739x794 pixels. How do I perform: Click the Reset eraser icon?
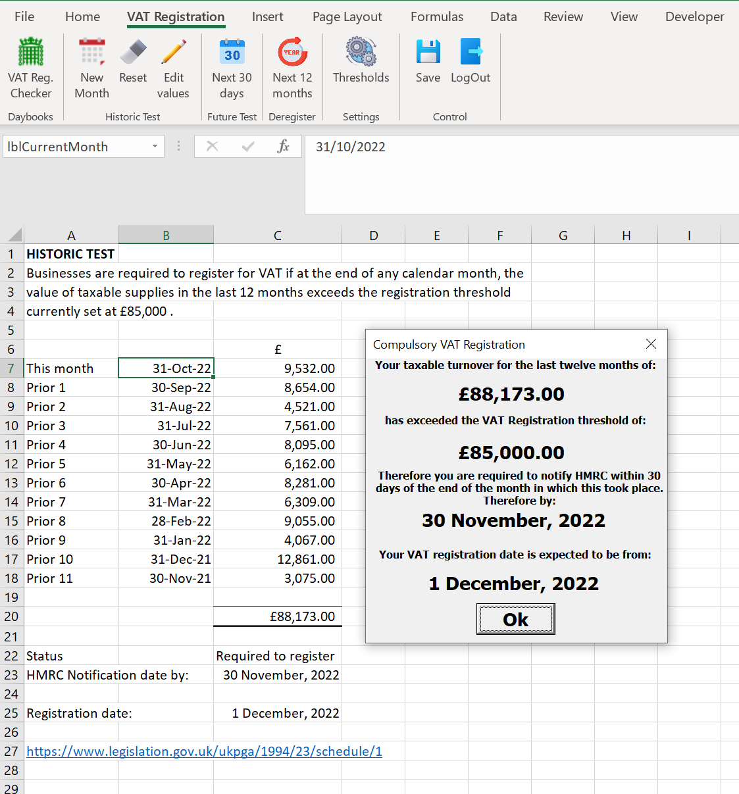(x=133, y=52)
